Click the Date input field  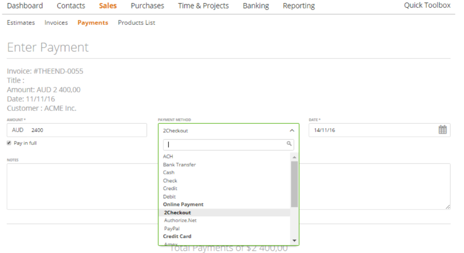pyautogui.click(x=379, y=130)
